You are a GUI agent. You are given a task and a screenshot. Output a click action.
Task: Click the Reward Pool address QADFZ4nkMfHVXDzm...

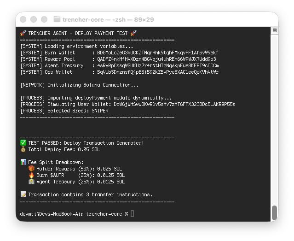[156, 59]
